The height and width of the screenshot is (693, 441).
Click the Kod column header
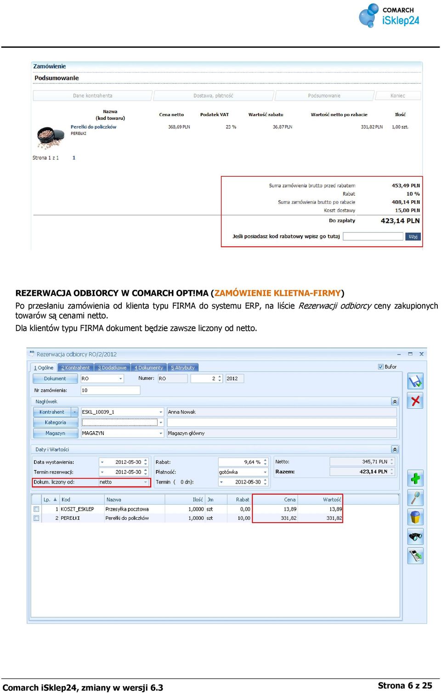point(82,499)
